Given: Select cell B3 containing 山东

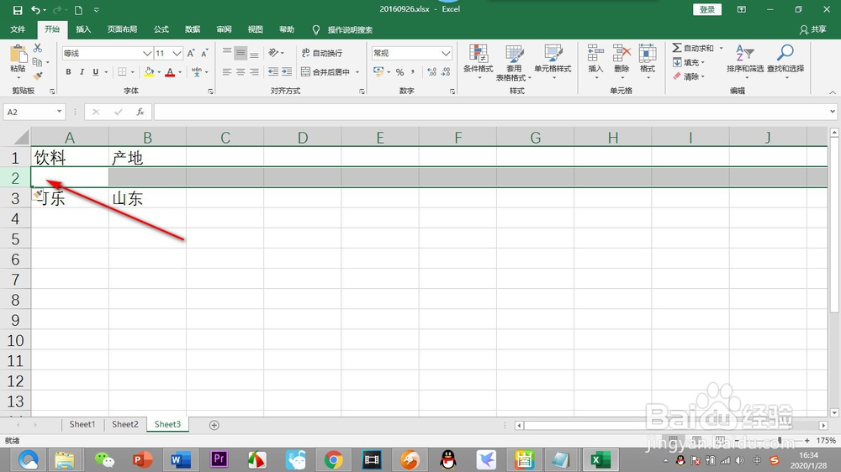Looking at the screenshot, I should [147, 198].
